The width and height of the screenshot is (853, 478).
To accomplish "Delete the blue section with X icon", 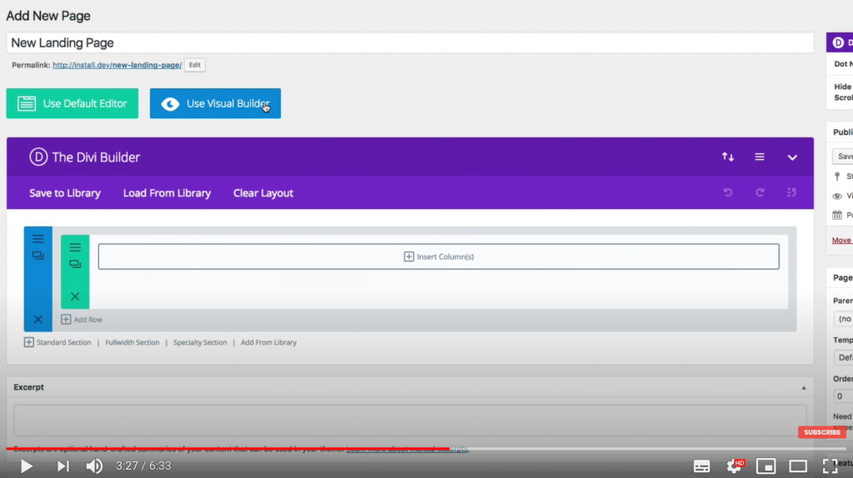I will point(38,319).
